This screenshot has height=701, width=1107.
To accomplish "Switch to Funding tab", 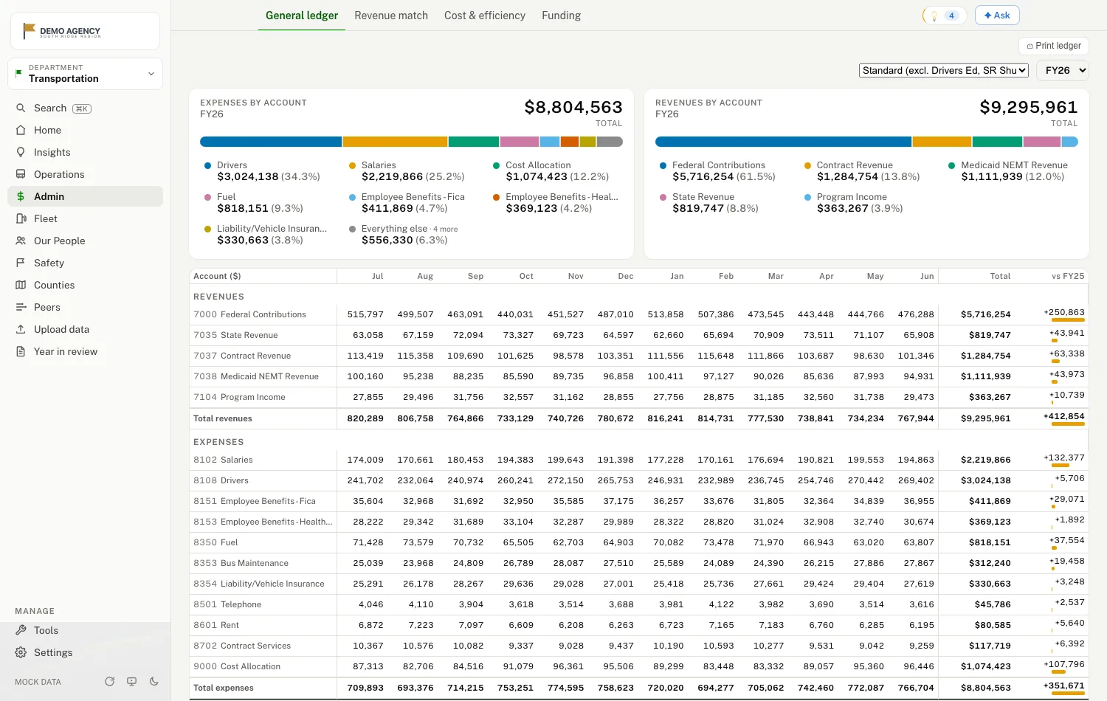I will point(561,15).
